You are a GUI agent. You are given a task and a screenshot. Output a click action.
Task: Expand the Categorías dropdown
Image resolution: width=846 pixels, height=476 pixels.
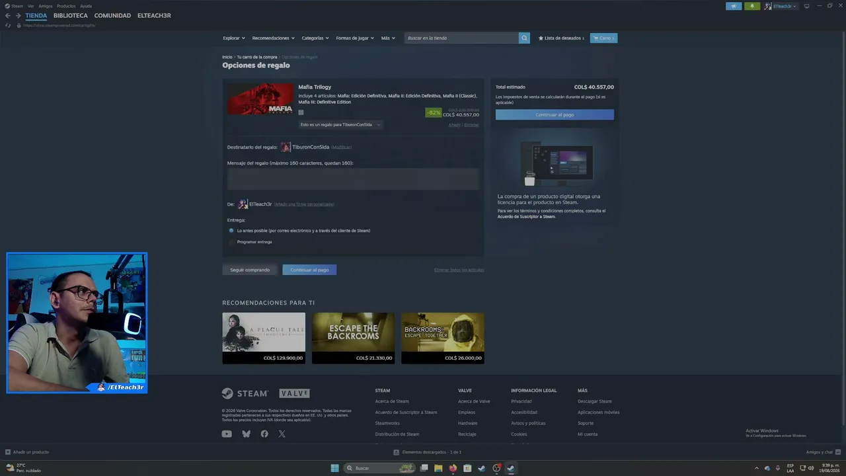(315, 38)
